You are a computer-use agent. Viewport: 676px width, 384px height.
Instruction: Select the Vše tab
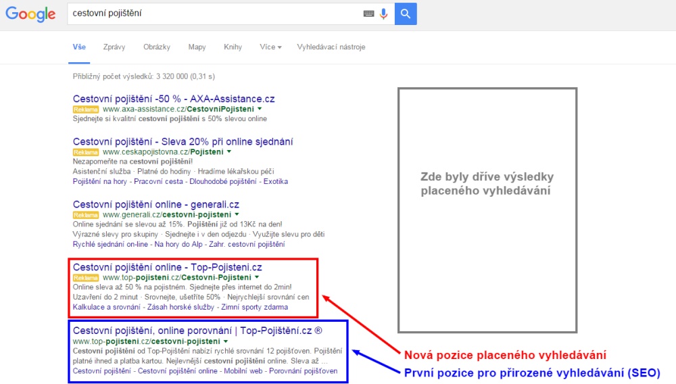pyautogui.click(x=79, y=47)
